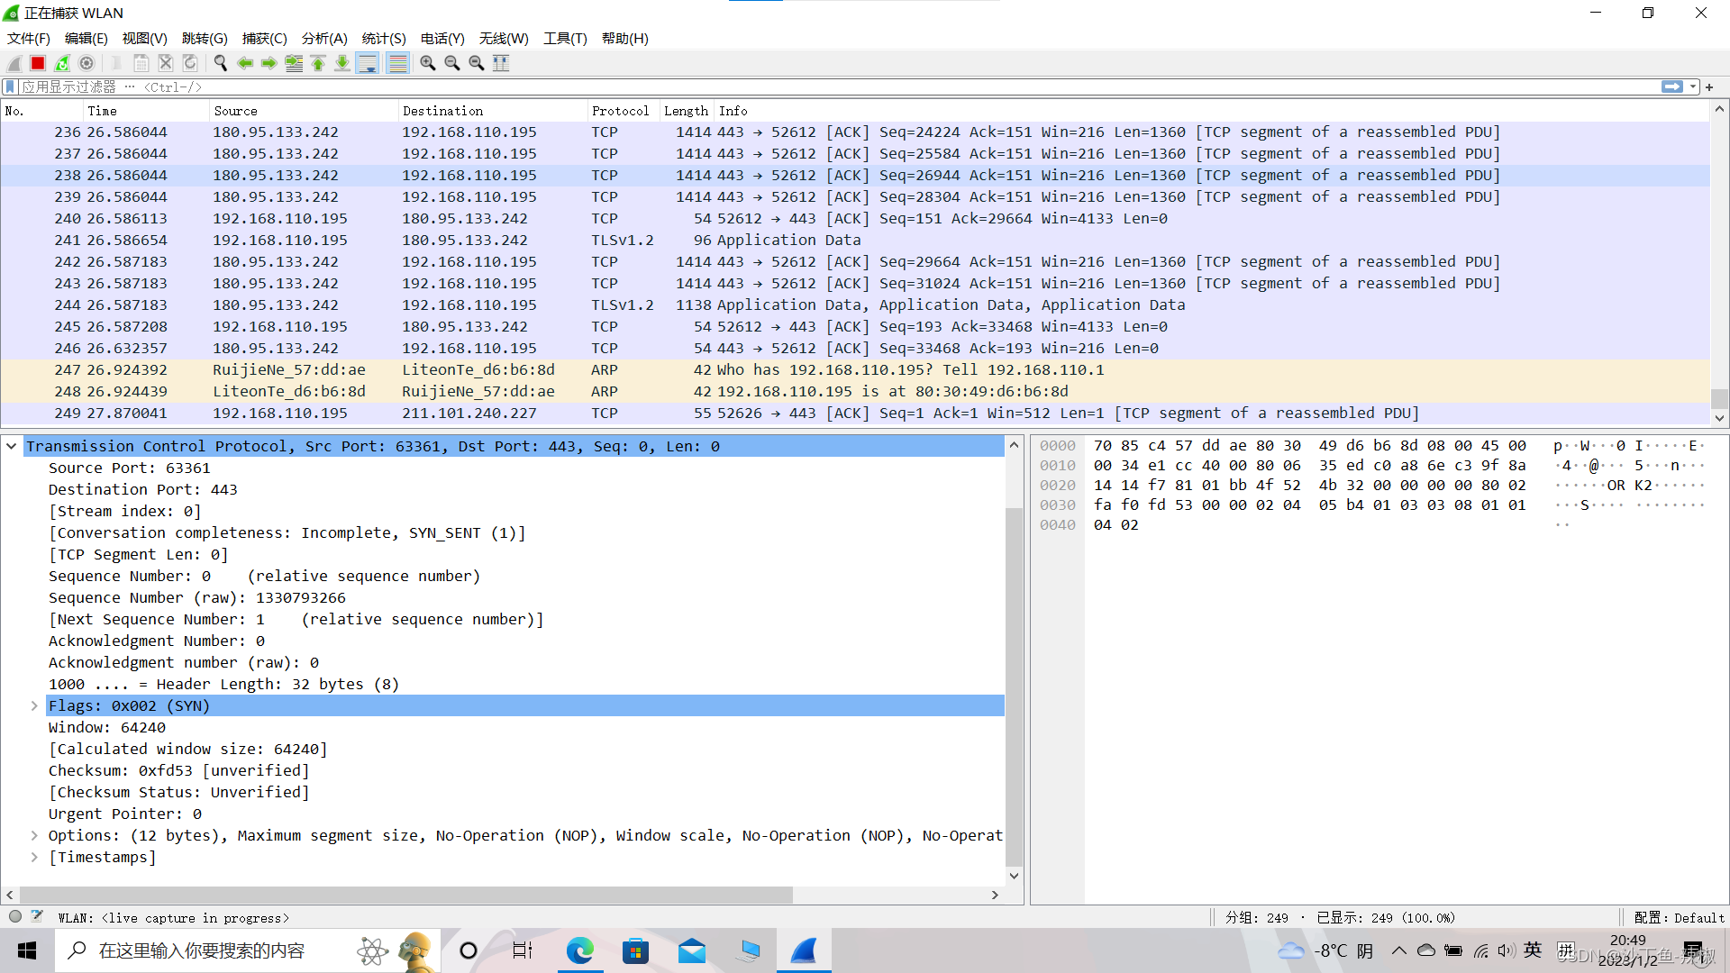The width and height of the screenshot is (1730, 973).
Task: Click the packet list vertical scrollbar down arrow
Action: 1719,417
